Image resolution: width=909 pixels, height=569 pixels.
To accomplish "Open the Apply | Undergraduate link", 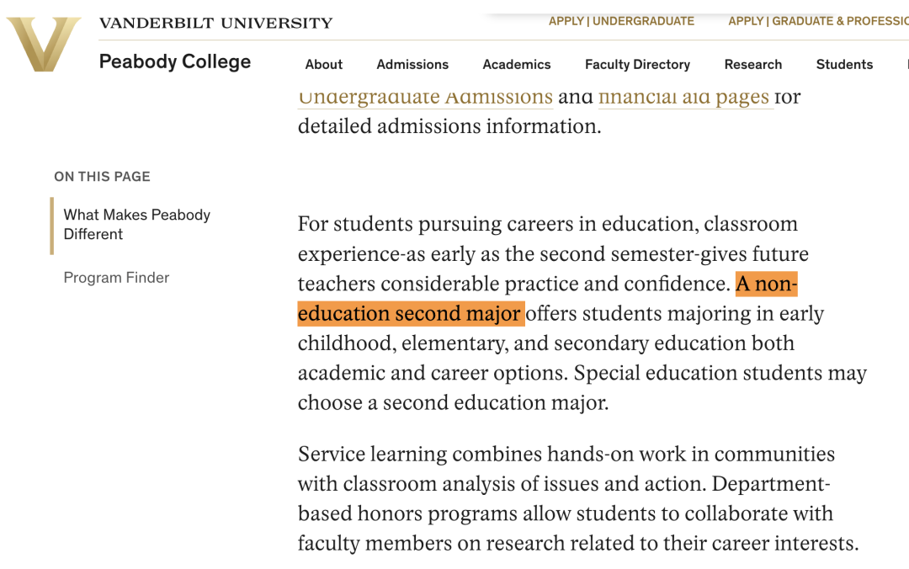I will 621,21.
